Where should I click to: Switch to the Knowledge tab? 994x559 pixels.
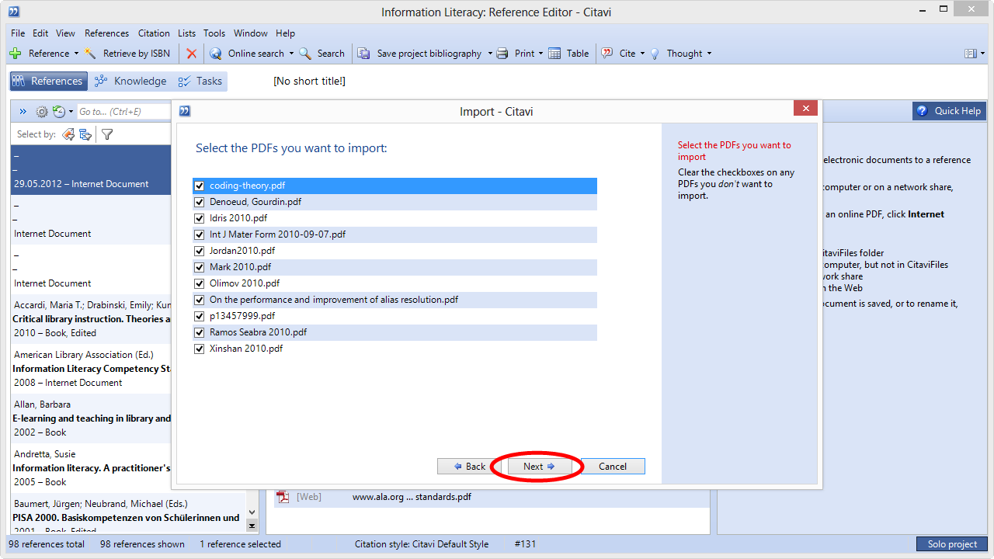[x=130, y=81]
